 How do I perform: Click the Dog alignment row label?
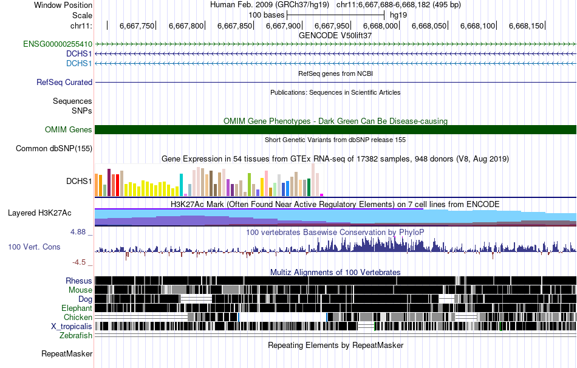[85, 299]
